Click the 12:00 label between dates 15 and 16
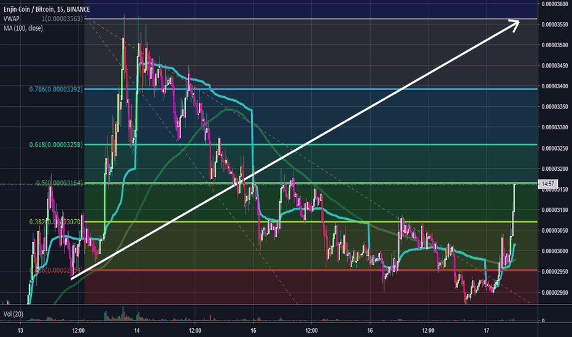Image resolution: width=572 pixels, height=337 pixels. (312, 331)
